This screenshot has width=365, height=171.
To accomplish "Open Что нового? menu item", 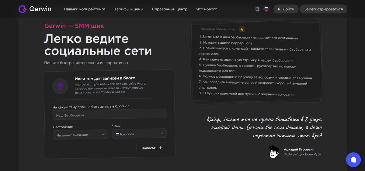I will (x=208, y=9).
